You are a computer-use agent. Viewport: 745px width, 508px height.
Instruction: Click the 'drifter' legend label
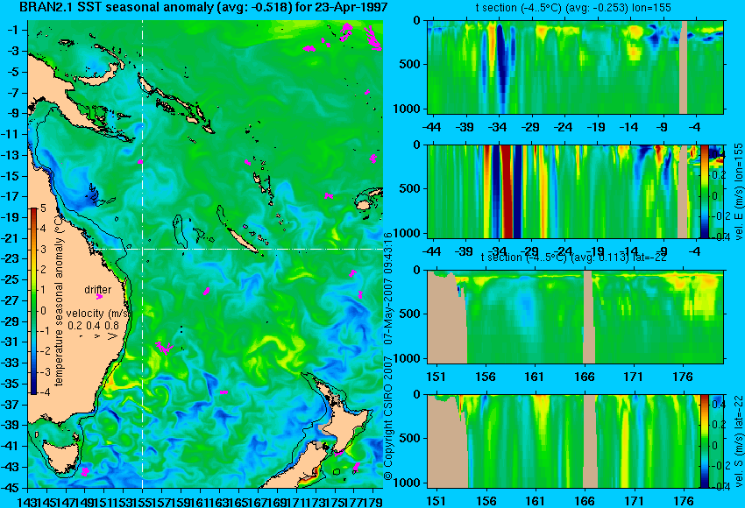pos(98,290)
